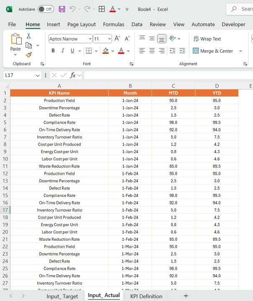Open the KPI Definition sheet tab

(146, 296)
